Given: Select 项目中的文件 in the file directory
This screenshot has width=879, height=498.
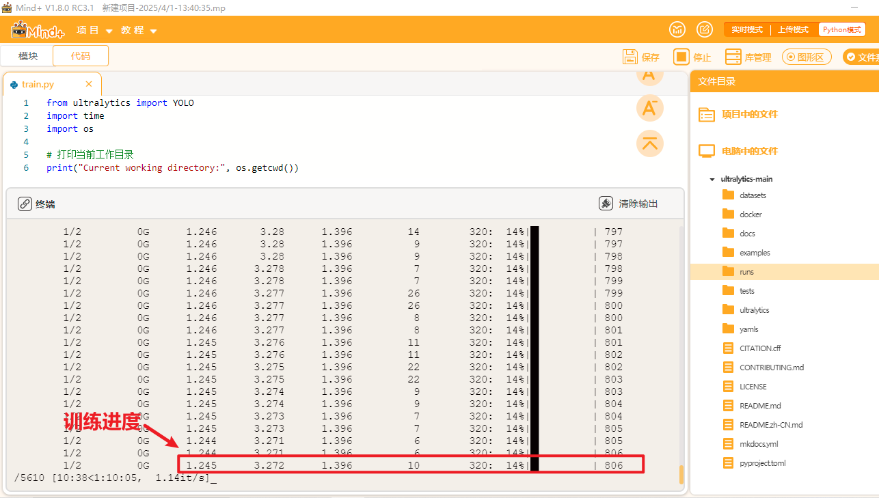Looking at the screenshot, I should [738, 114].
